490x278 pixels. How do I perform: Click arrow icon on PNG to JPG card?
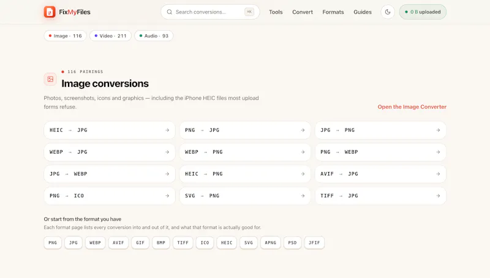click(303, 130)
